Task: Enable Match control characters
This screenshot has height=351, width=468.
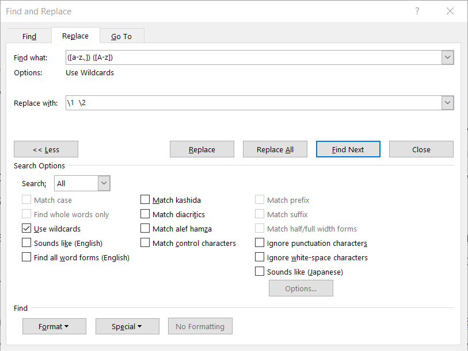Action: (x=145, y=242)
